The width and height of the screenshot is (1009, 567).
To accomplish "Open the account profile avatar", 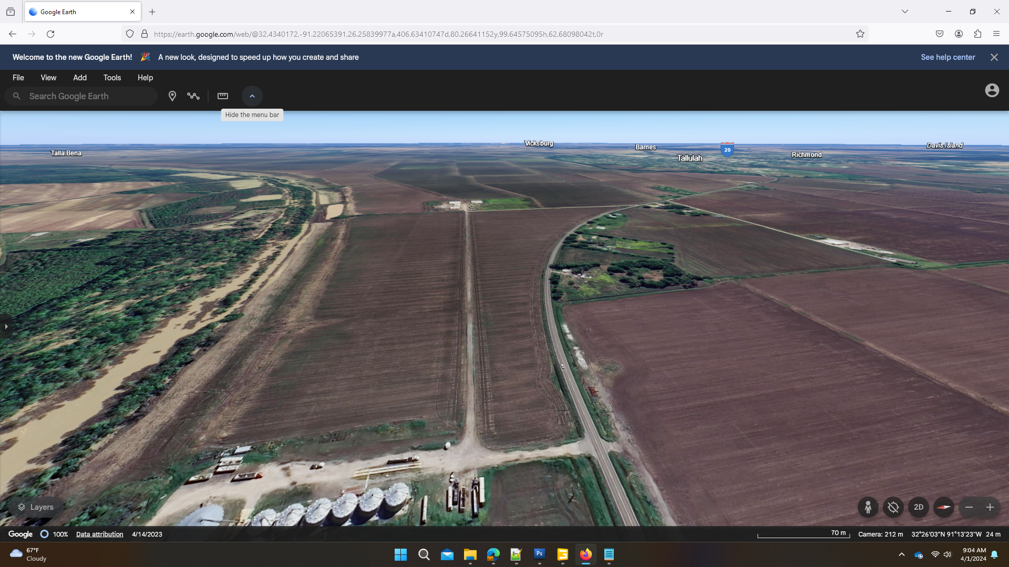I will click(x=992, y=90).
